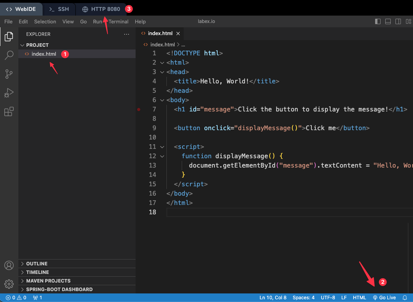Open the Terminal menu
This screenshot has height=302, width=413.
tap(118, 21)
